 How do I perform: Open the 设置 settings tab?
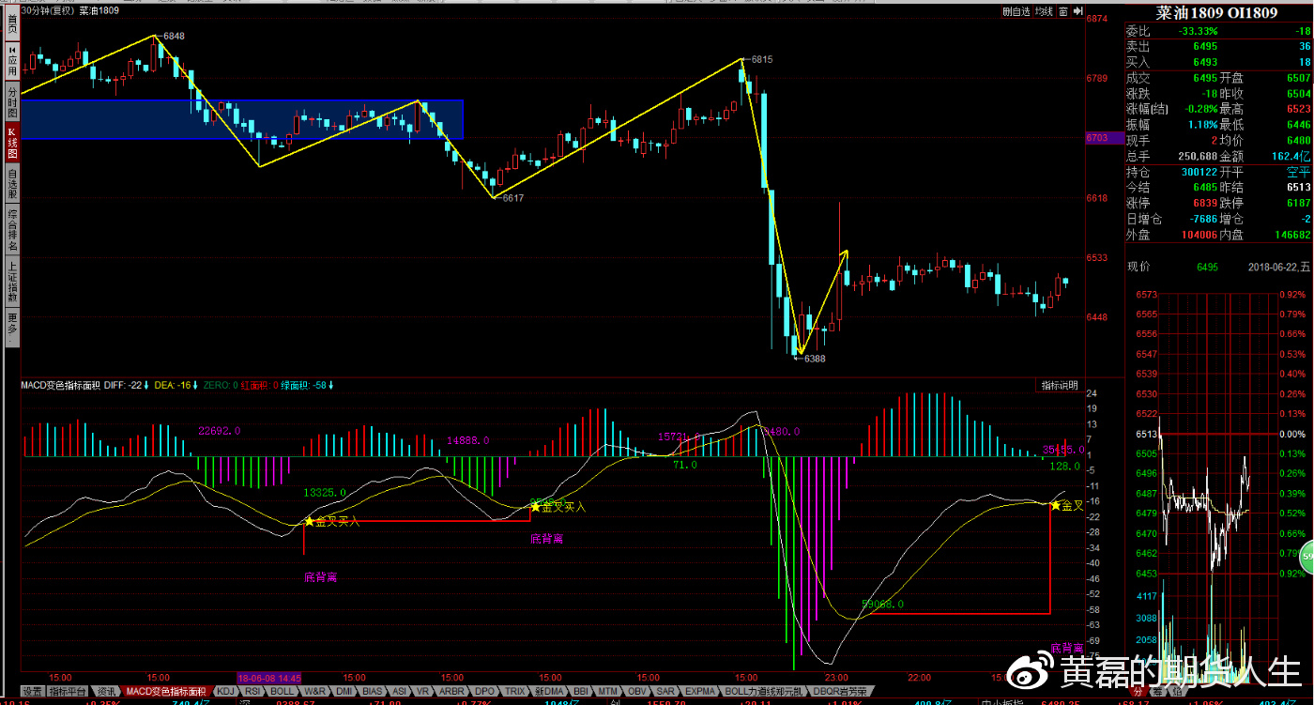[32, 691]
